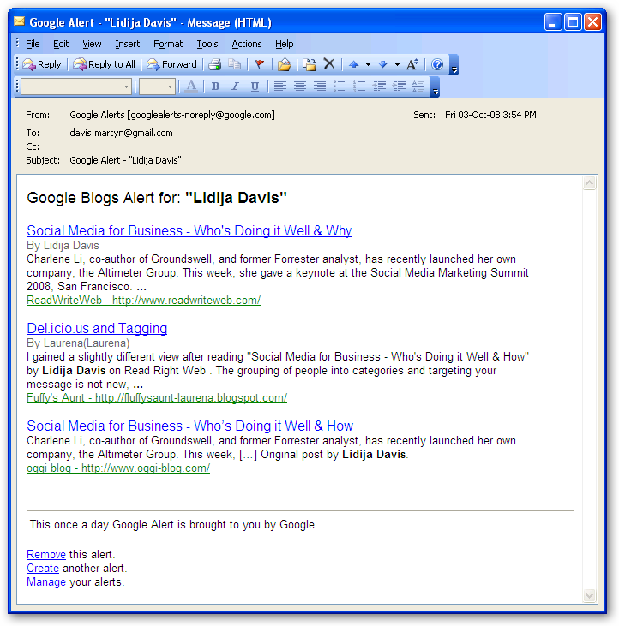Open "Who's Doing it Well & Why" link
619x626 pixels.
[x=189, y=230]
